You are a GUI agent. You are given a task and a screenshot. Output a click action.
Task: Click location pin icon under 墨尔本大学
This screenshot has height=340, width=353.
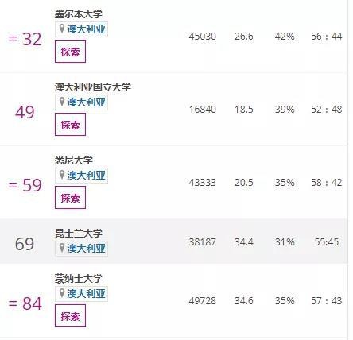click(62, 29)
